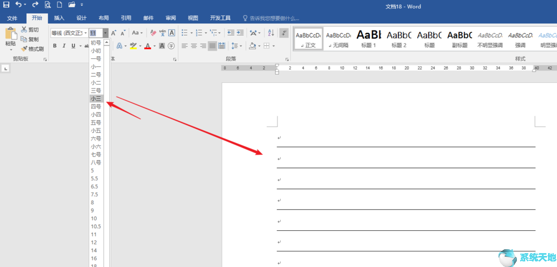Click Distributed alignment icon
Image resolution: width=557 pixels, height=267 pixels.
click(222, 46)
